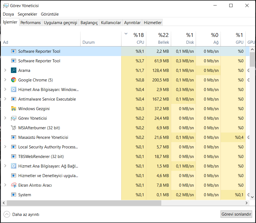Sort by the Ad column header
This screenshot has width=256, height=223.
coord(41,39)
